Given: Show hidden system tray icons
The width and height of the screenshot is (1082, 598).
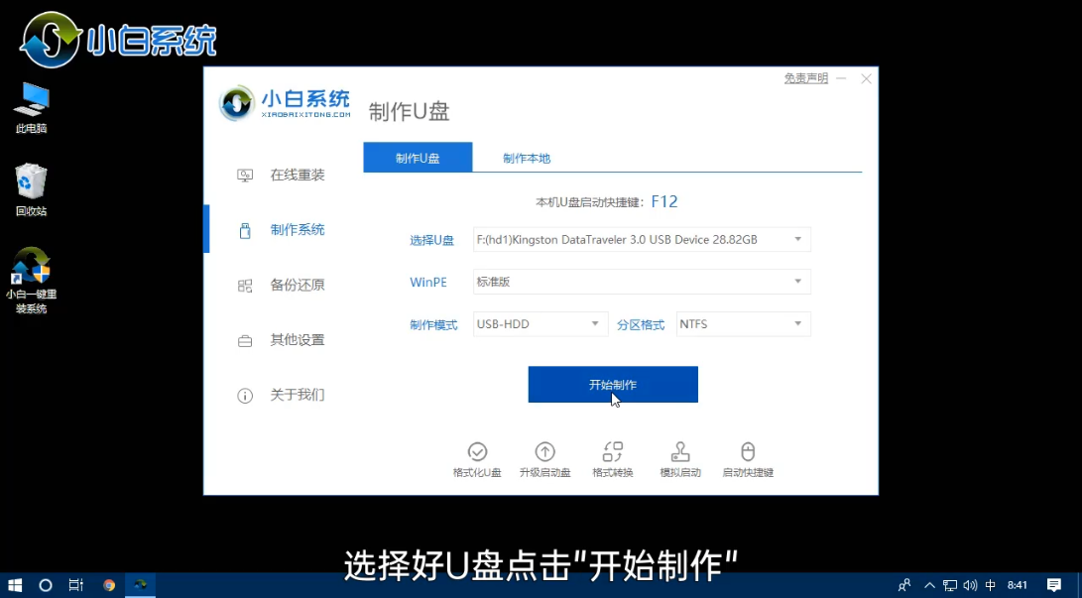Looking at the screenshot, I should [x=929, y=585].
